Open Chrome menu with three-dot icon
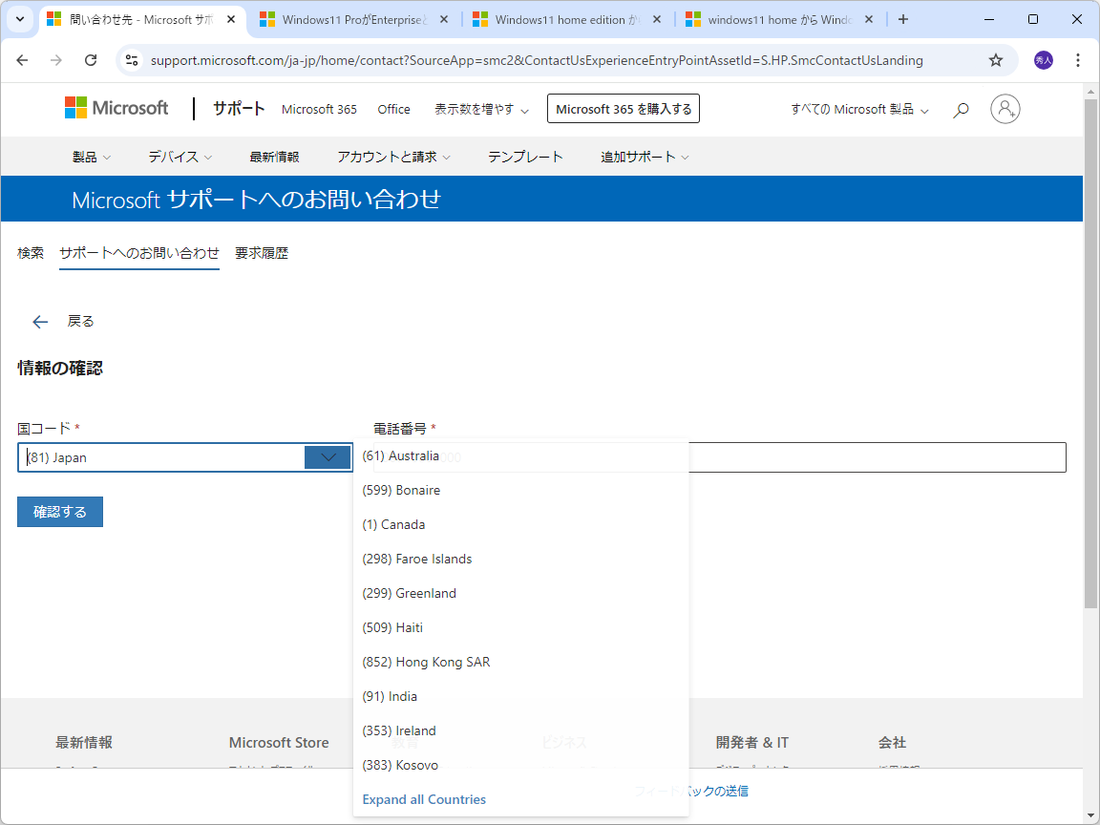Screen dimensions: 1100x825 pyautogui.click(x=1077, y=59)
